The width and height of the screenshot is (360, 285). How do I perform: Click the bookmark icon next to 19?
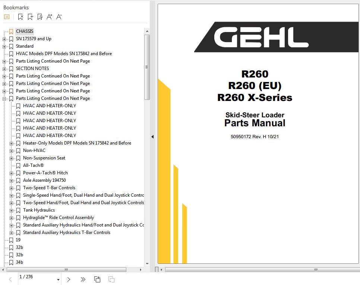11,240
